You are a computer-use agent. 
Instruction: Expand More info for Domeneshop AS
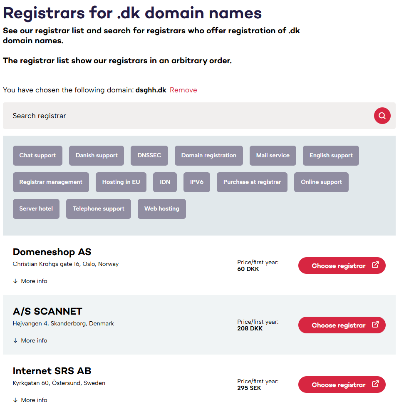(x=30, y=281)
